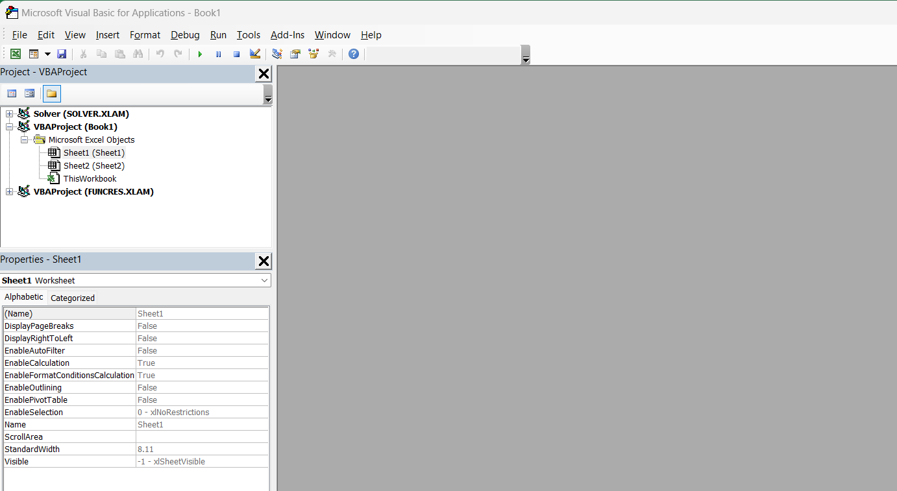Open the Window menu
This screenshot has height=491, width=897.
coord(332,35)
